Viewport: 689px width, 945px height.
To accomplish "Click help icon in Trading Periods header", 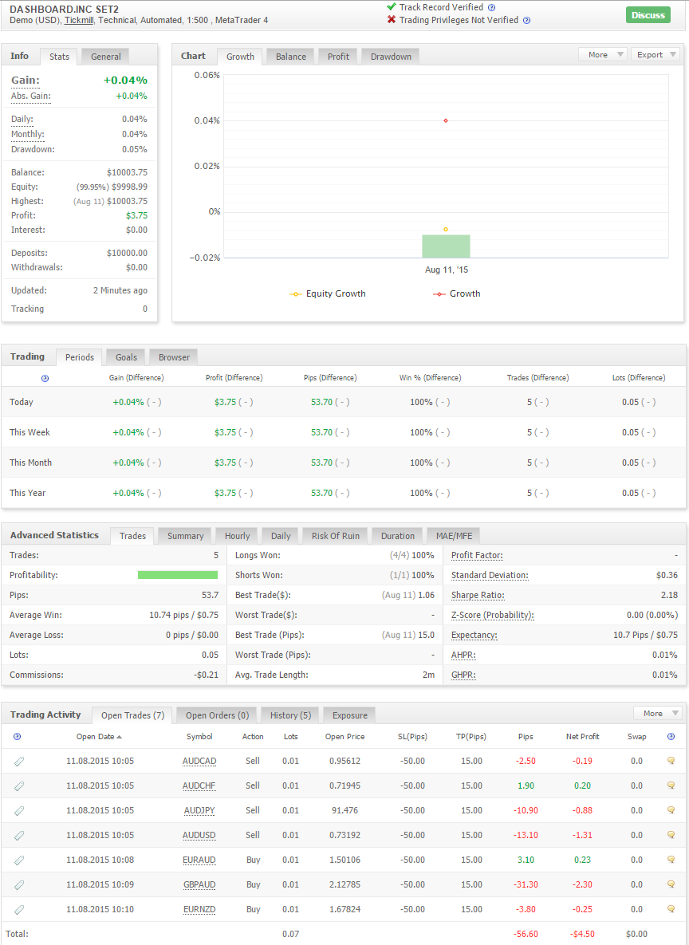I will tap(45, 379).
